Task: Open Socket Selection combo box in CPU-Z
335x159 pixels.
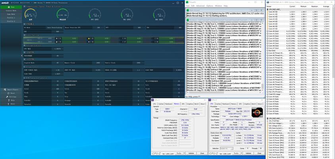Action: pos(227,148)
